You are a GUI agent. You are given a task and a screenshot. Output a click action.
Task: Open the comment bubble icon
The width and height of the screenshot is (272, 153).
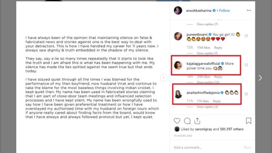(x=187, y=121)
